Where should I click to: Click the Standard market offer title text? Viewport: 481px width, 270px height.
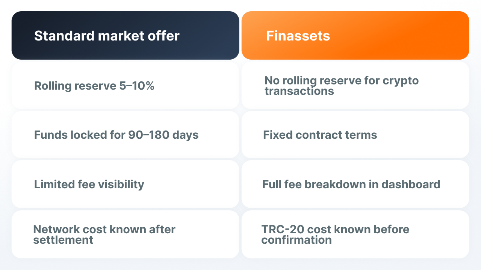tap(107, 36)
